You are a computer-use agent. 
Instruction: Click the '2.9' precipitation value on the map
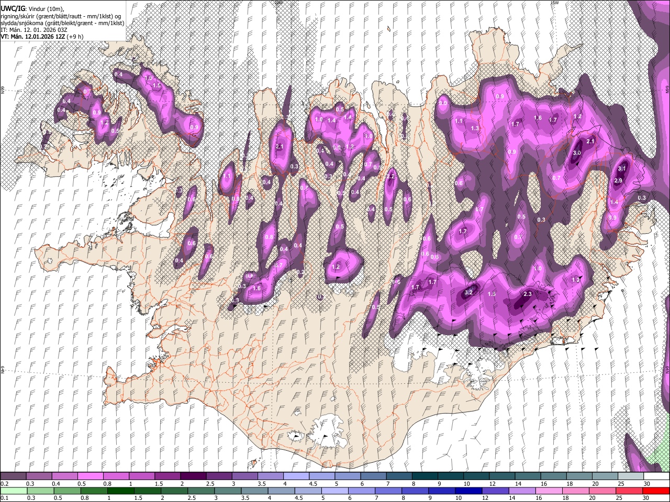618,180
